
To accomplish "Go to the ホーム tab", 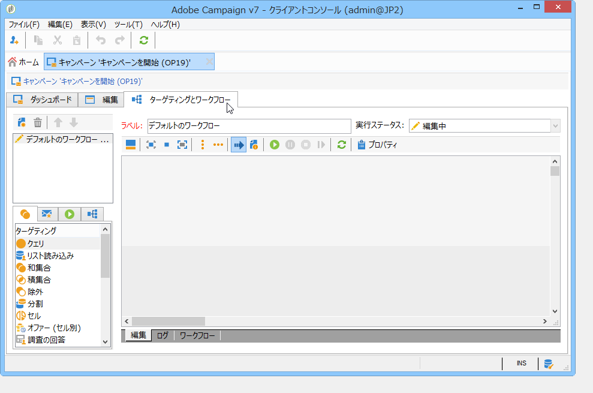I will tap(24, 62).
